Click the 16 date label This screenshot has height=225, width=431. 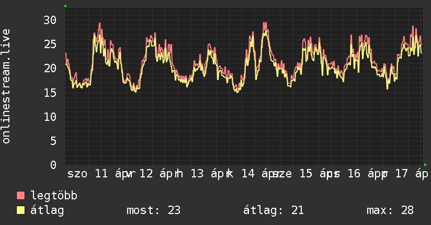[x=354, y=174]
